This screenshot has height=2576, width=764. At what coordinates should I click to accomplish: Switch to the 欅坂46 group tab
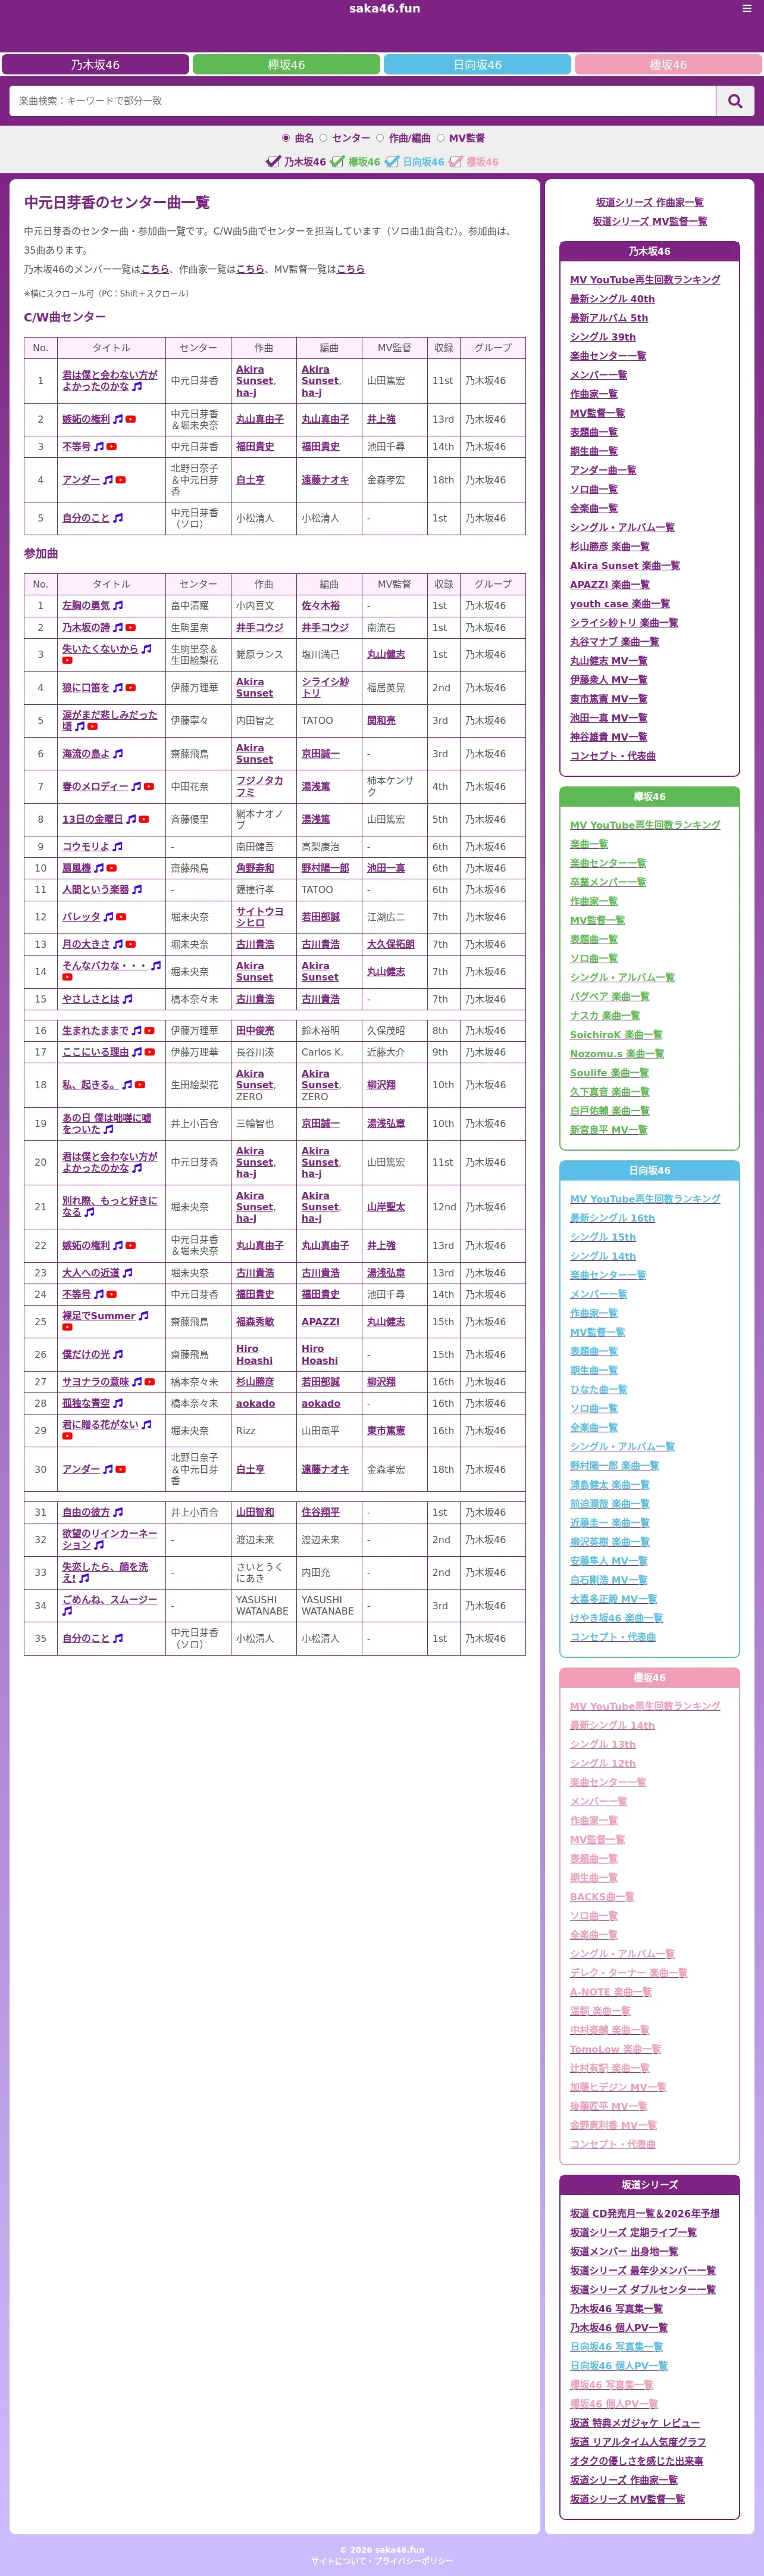click(286, 64)
